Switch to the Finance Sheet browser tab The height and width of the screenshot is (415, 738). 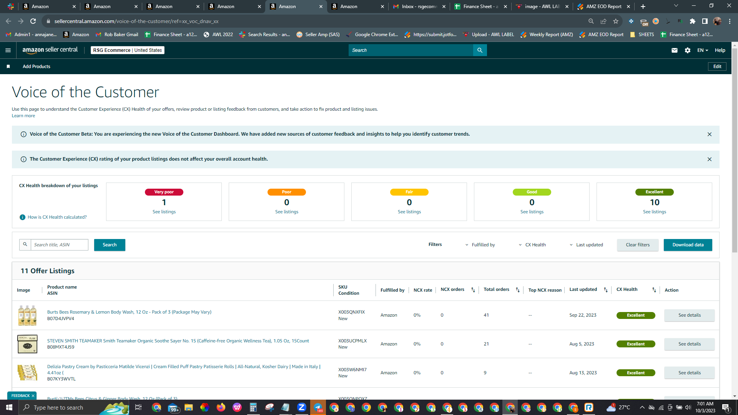(x=480, y=7)
